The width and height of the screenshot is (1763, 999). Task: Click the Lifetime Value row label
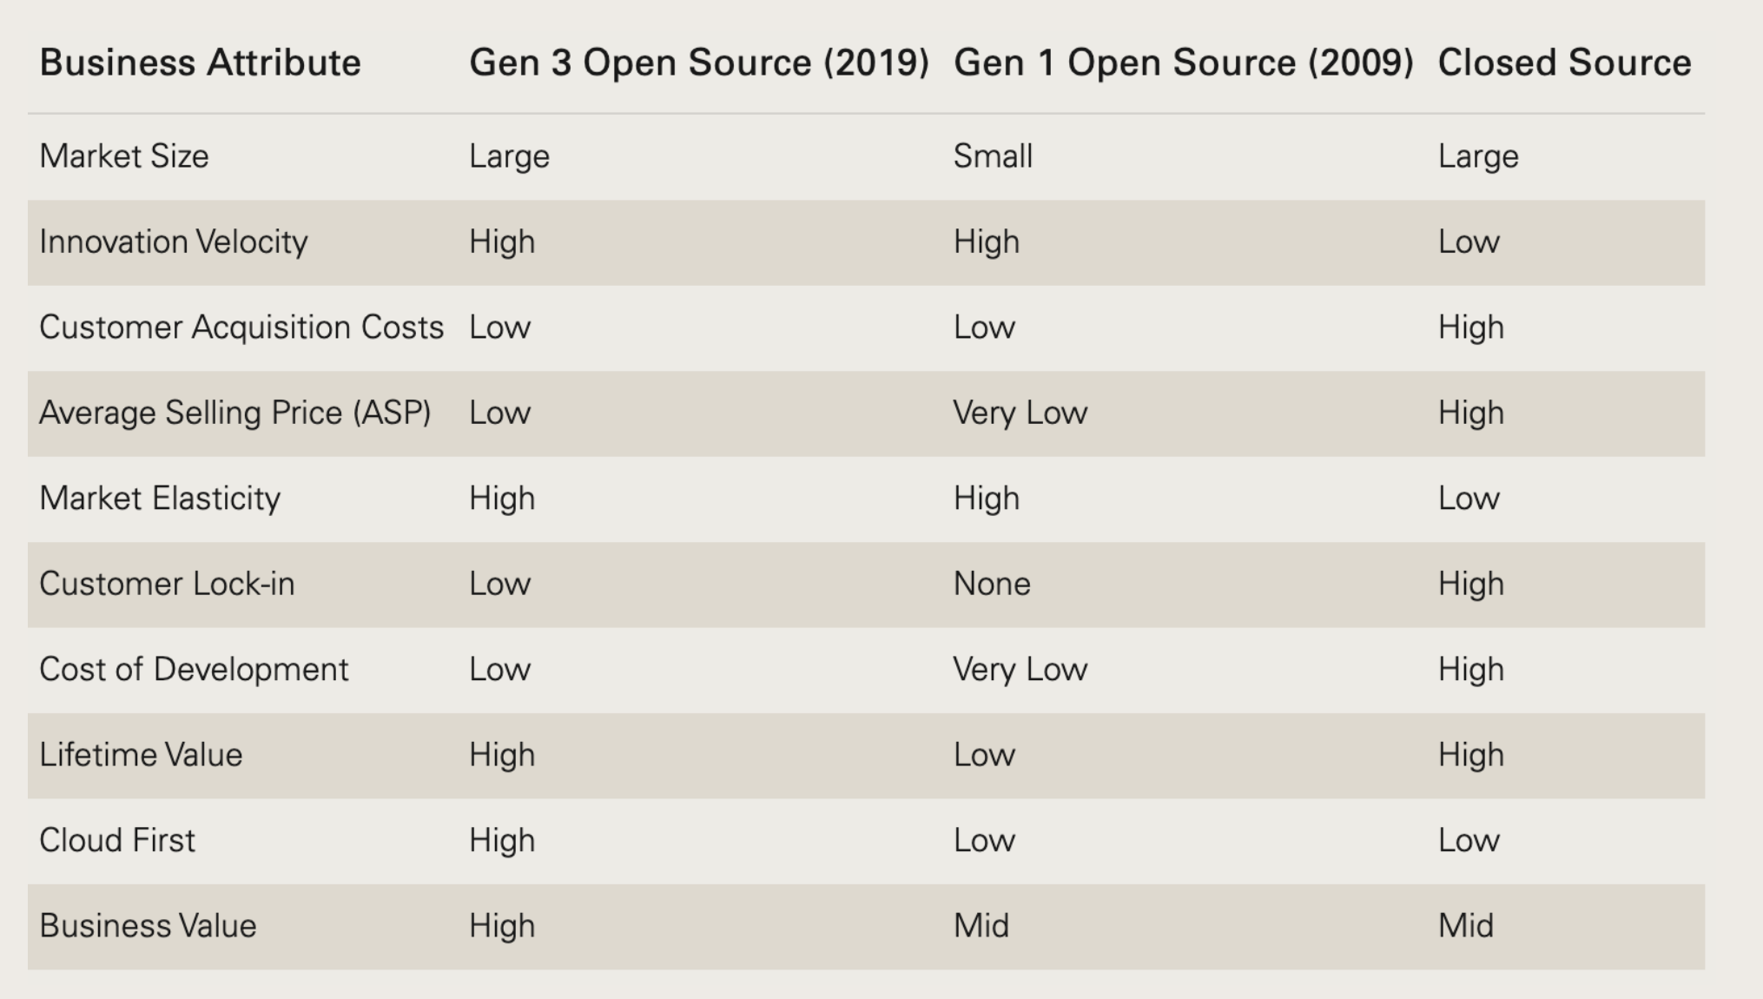(x=141, y=755)
